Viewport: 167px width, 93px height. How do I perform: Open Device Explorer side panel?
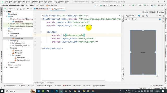pyautogui.click(x=166, y=66)
